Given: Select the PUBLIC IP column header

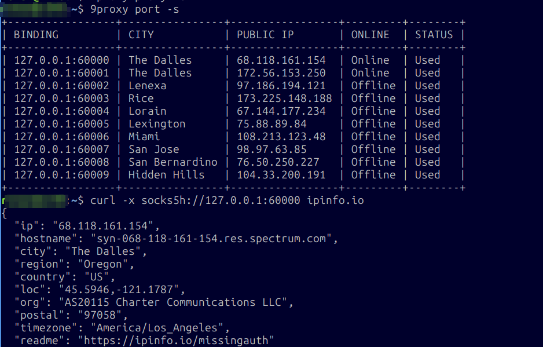Looking at the screenshot, I should 265,35.
